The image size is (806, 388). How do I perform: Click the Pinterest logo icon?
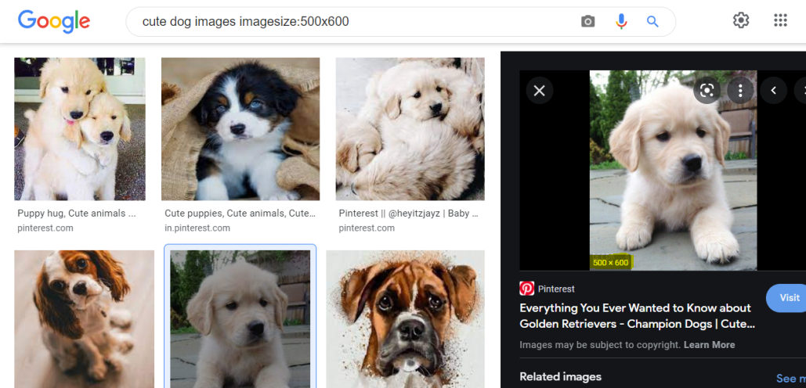pyautogui.click(x=526, y=289)
